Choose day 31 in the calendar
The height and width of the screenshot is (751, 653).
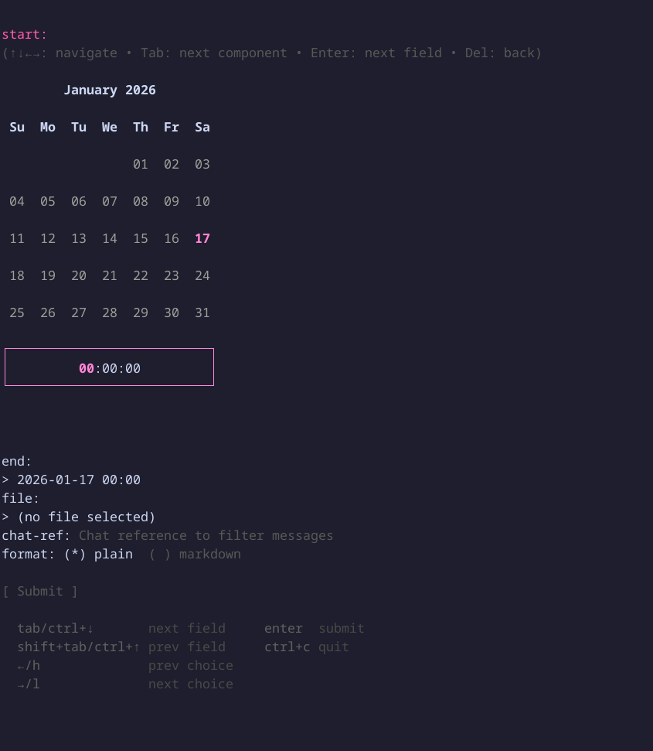pos(202,313)
